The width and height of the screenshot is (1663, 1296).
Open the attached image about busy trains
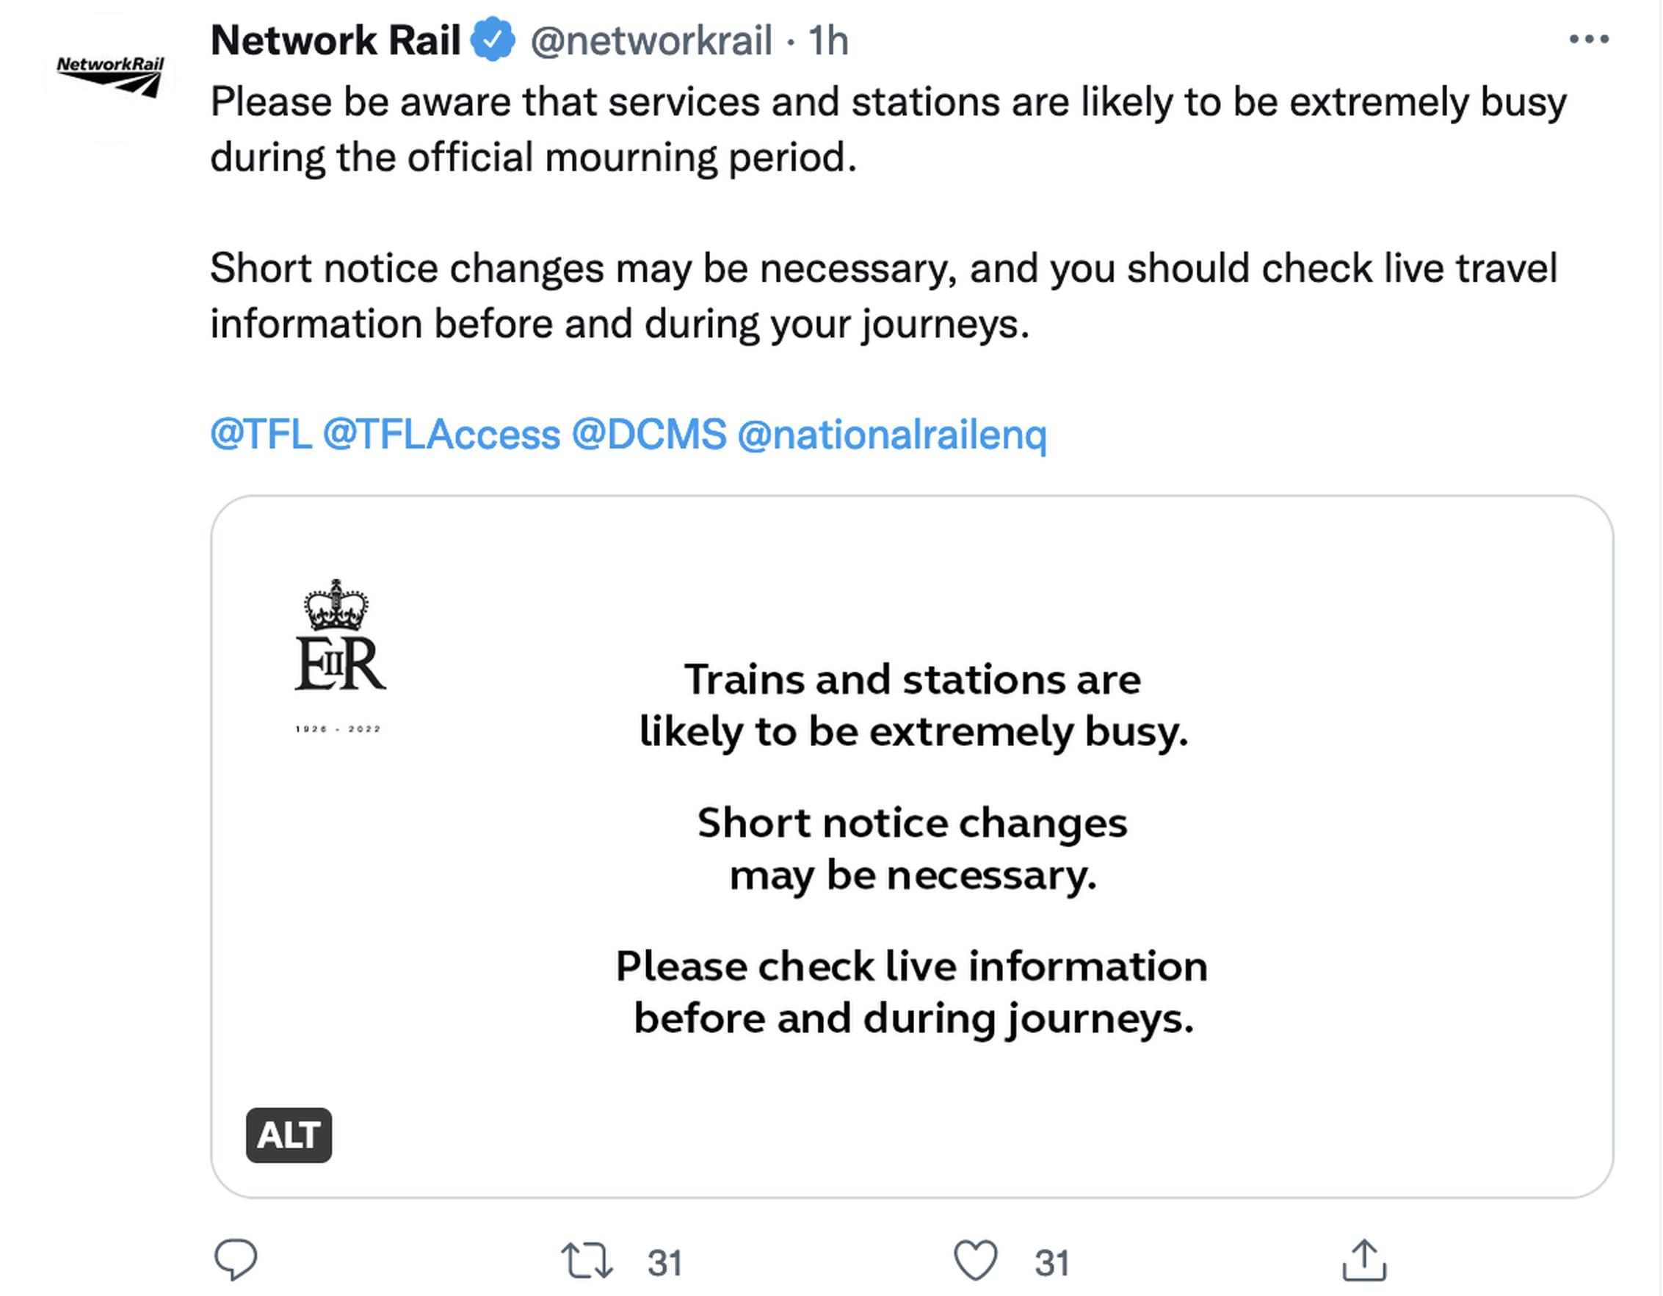(912, 846)
